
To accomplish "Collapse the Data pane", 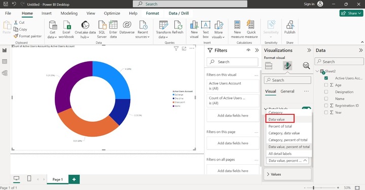I will click(360, 50).
